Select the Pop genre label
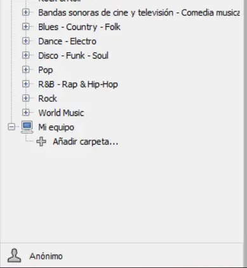The height and width of the screenshot is (268, 247). (46, 70)
